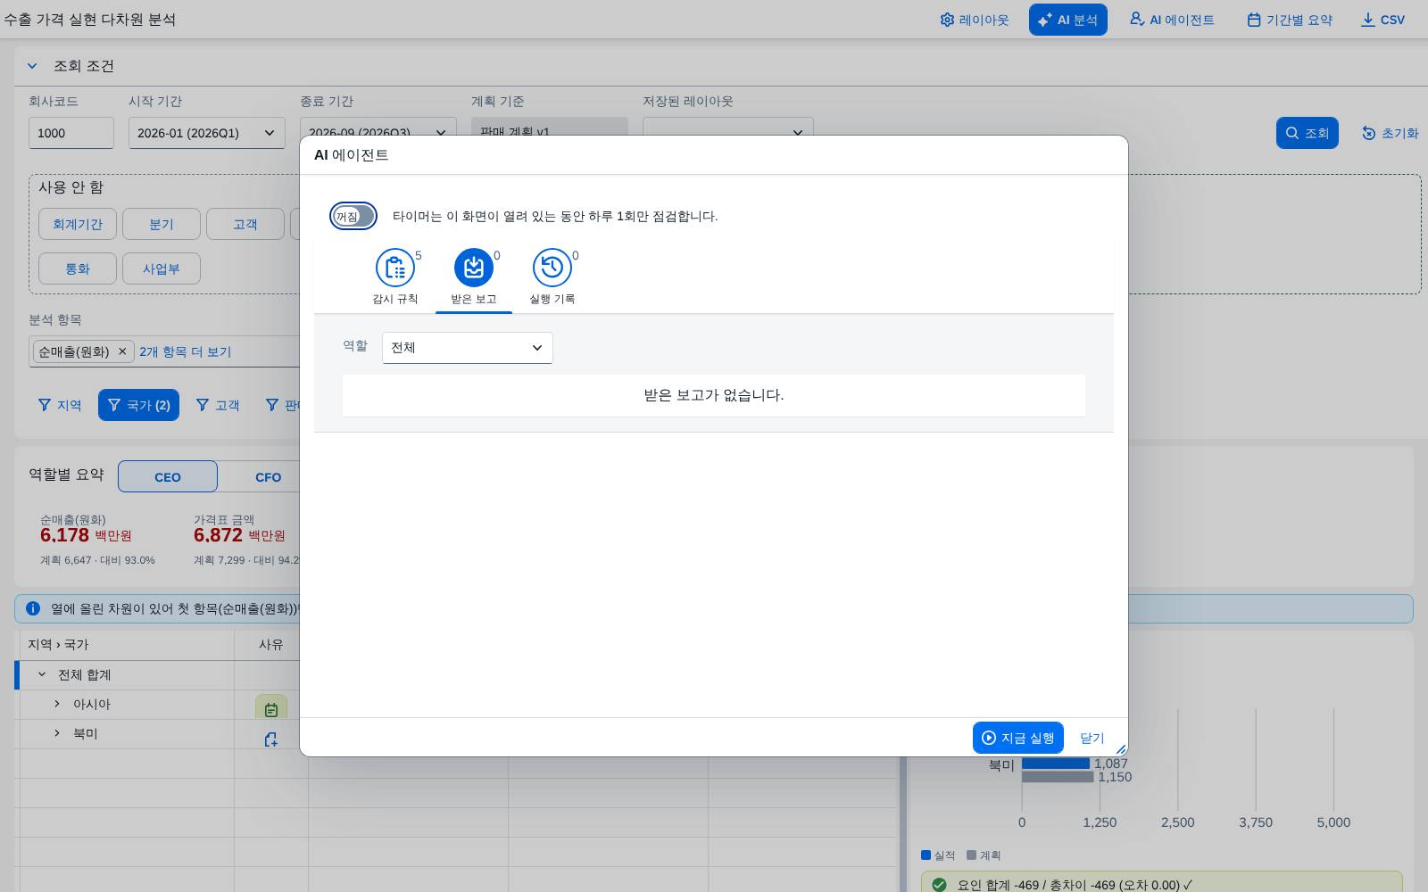Viewport: 1428px width, 892px height.
Task: Switch to the CEO role tab
Action: [x=168, y=476]
